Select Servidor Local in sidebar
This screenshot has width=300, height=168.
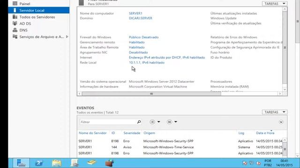pyautogui.click(x=39, y=10)
